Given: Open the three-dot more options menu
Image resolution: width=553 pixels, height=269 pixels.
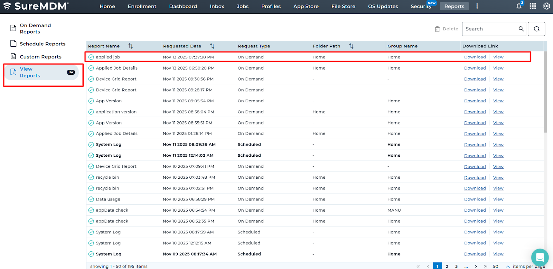Looking at the screenshot, I should (x=477, y=6).
